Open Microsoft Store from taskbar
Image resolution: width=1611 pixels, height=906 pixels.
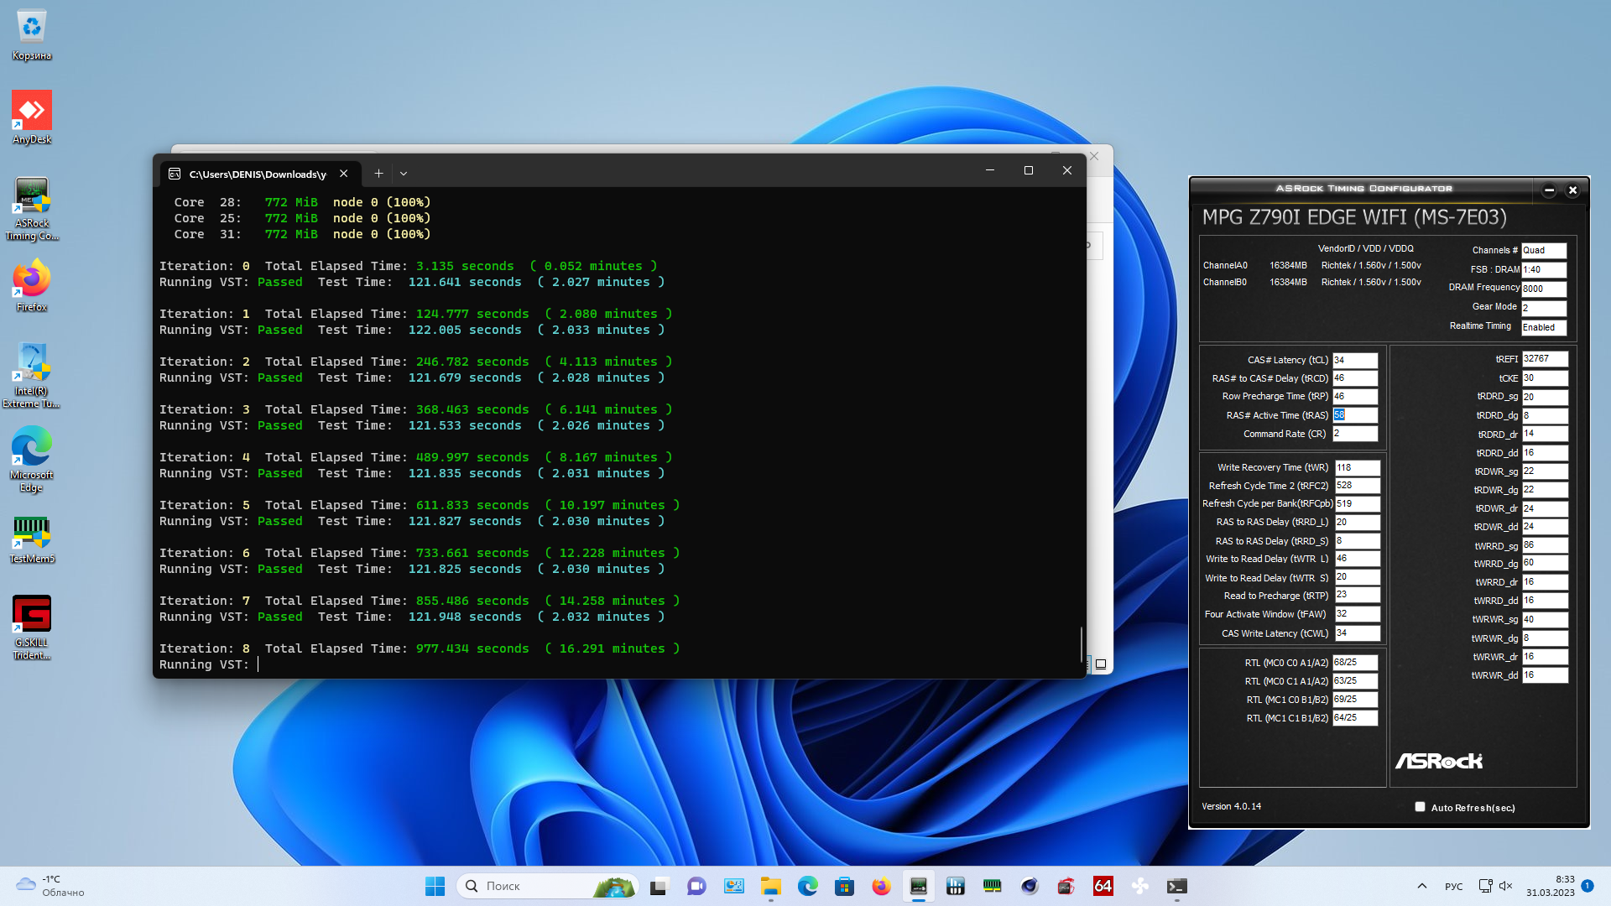(844, 886)
